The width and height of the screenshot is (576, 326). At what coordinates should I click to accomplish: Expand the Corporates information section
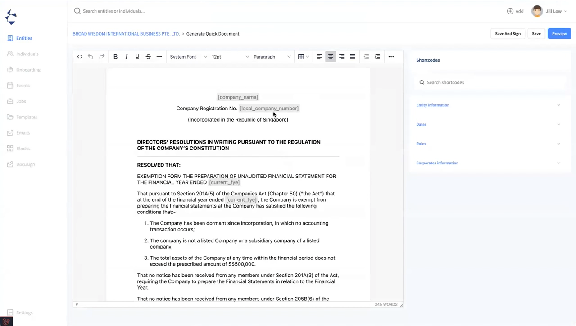488,163
